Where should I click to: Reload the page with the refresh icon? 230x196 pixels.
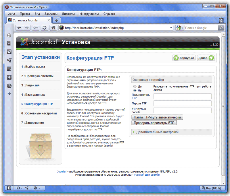pos(44,28)
